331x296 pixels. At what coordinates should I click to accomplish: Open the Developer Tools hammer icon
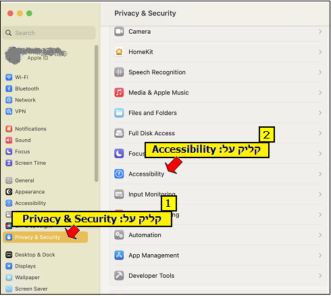coord(119,275)
